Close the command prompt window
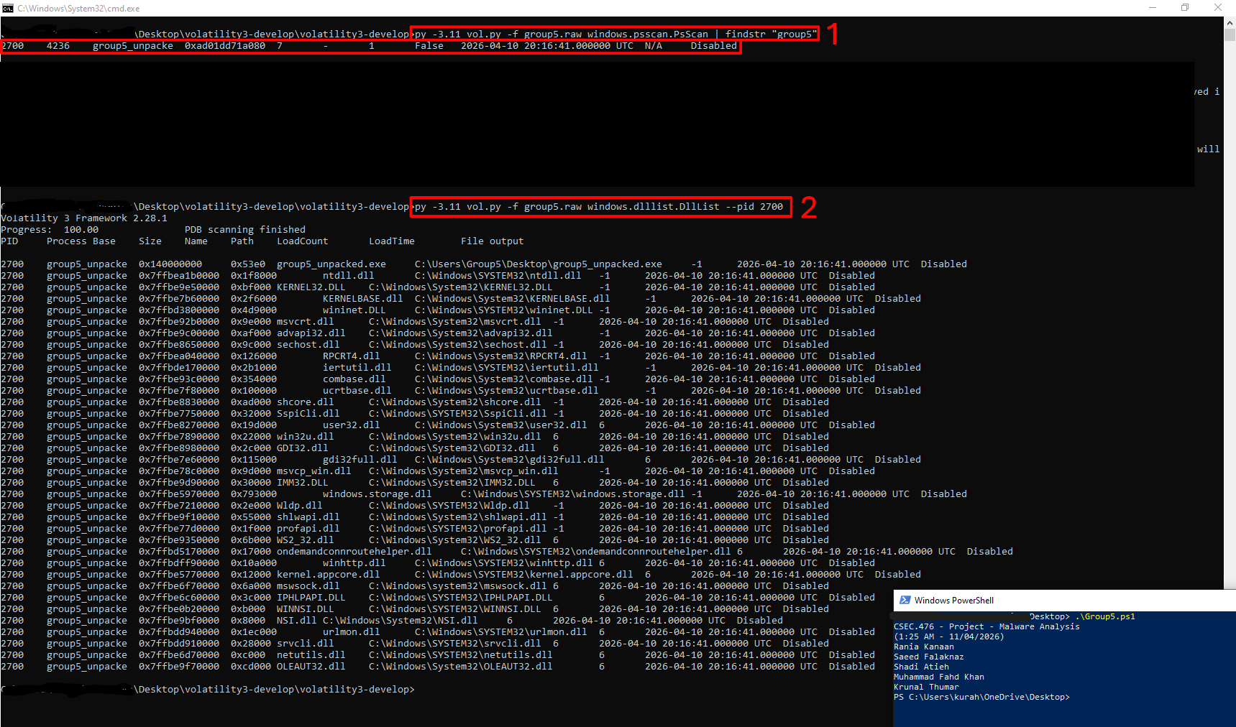This screenshot has height=727, width=1236. pos(1218,8)
